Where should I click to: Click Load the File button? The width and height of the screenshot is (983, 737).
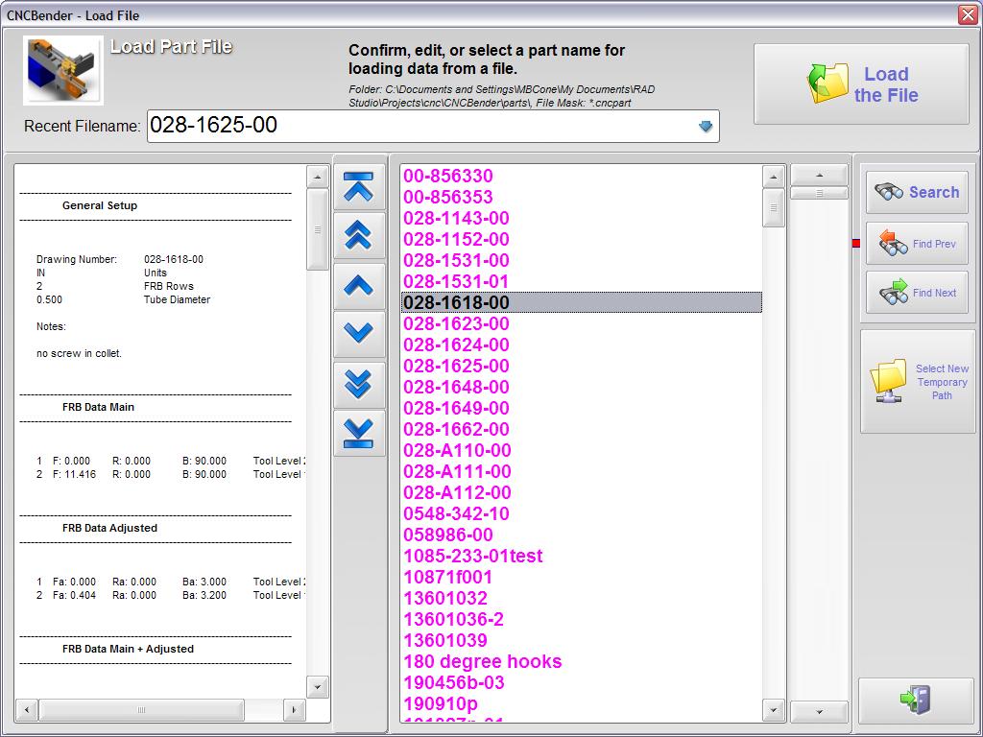(861, 84)
